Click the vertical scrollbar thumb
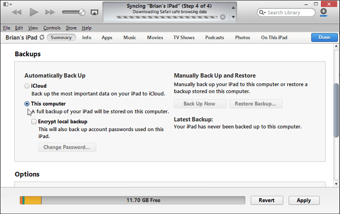The width and height of the screenshot is (340, 214). coord(336,110)
